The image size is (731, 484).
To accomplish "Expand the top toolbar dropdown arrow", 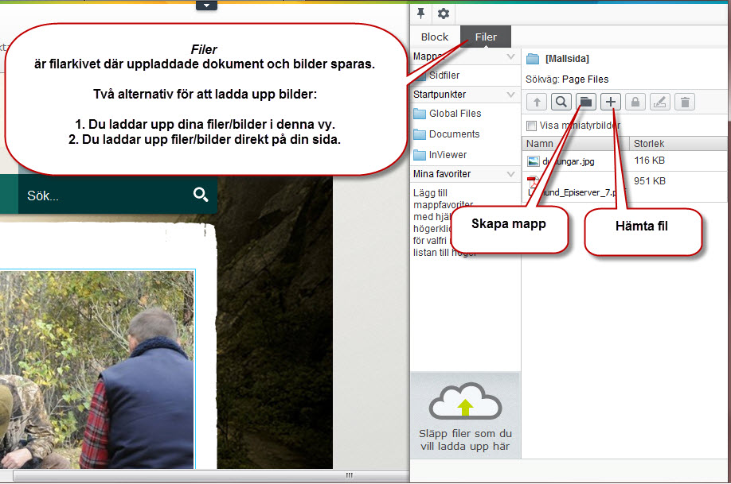I will pyautogui.click(x=206, y=6).
